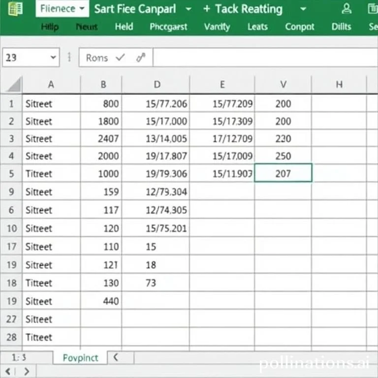Click the plus icon before Tack Reatting
378x378 pixels.
click(206, 9)
